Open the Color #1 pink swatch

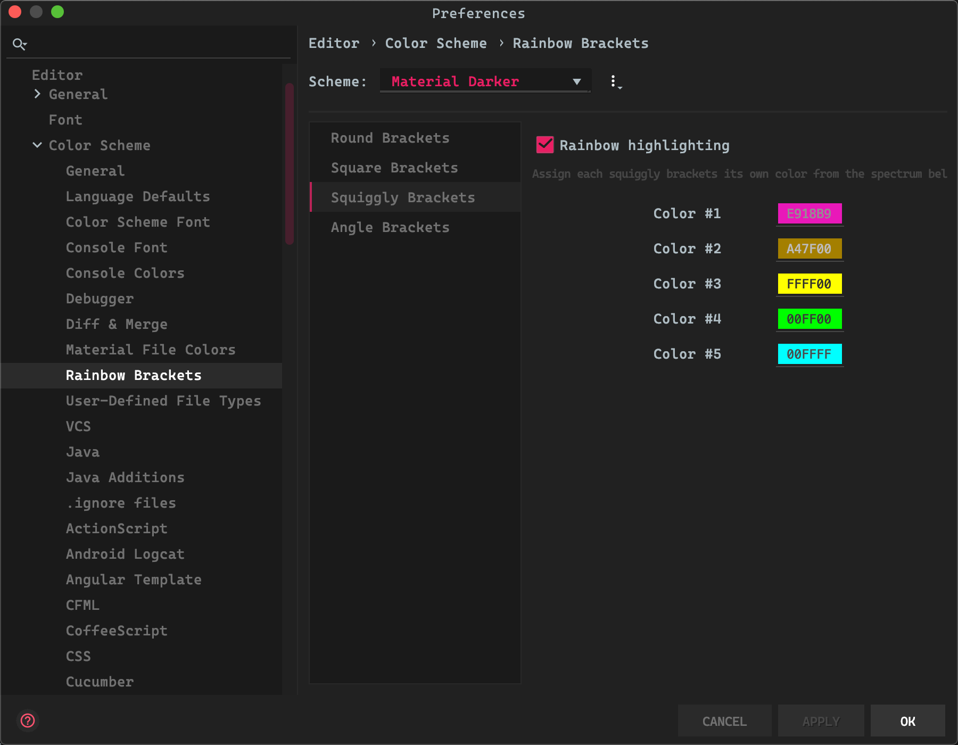[x=810, y=213]
